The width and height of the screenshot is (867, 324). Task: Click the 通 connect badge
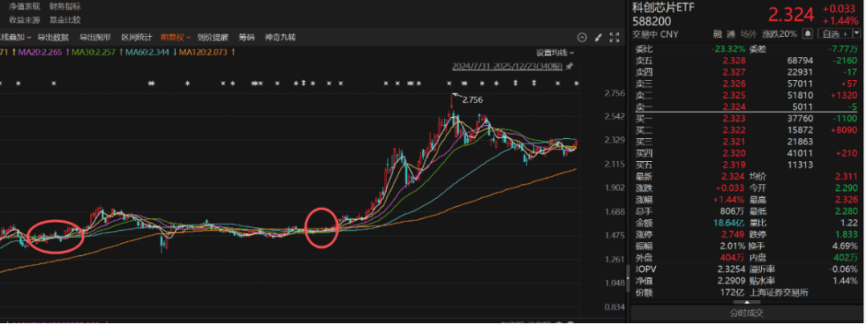731,34
